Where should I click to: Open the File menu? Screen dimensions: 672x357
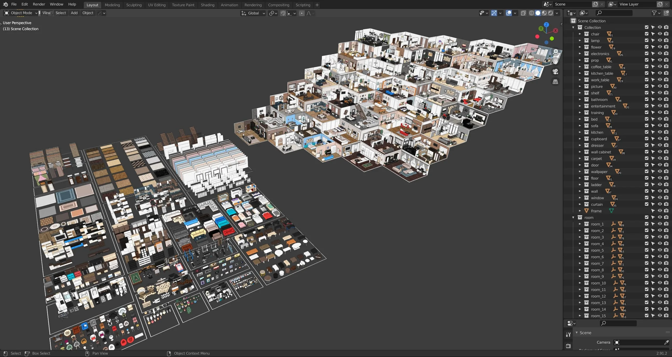(x=14, y=4)
